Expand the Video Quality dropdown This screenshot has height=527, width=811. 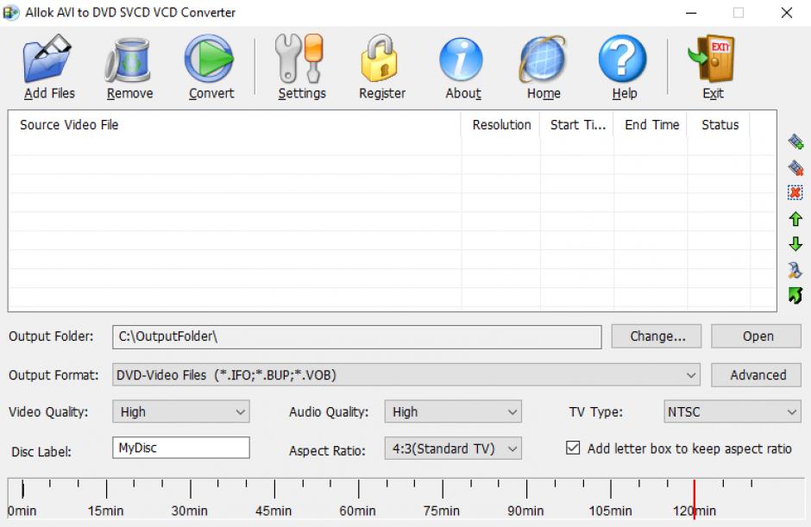pos(181,411)
